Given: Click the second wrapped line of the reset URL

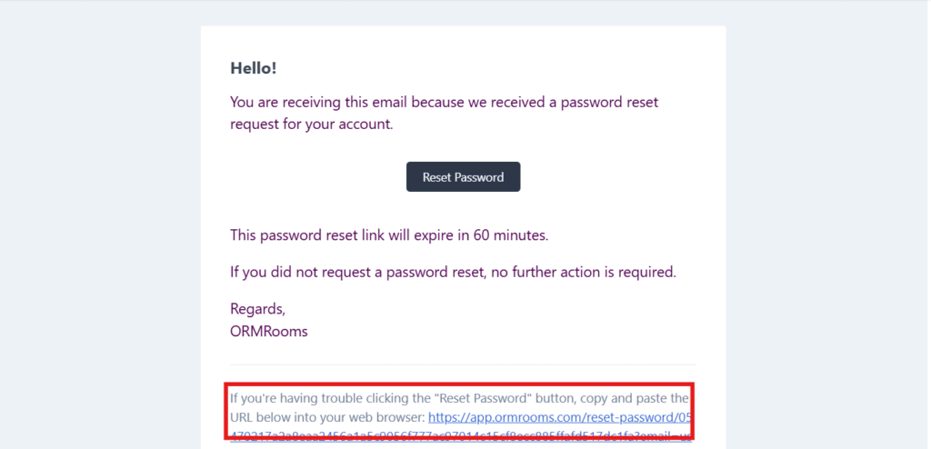Looking at the screenshot, I should [x=460, y=437].
